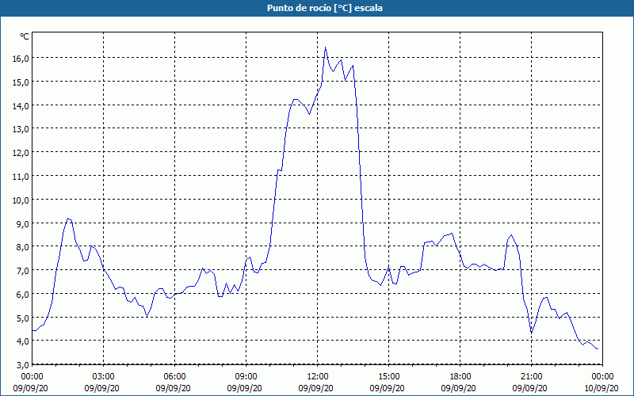Click the 00:00 time label above 09/09/20
This screenshot has width=634, height=396.
(x=31, y=377)
